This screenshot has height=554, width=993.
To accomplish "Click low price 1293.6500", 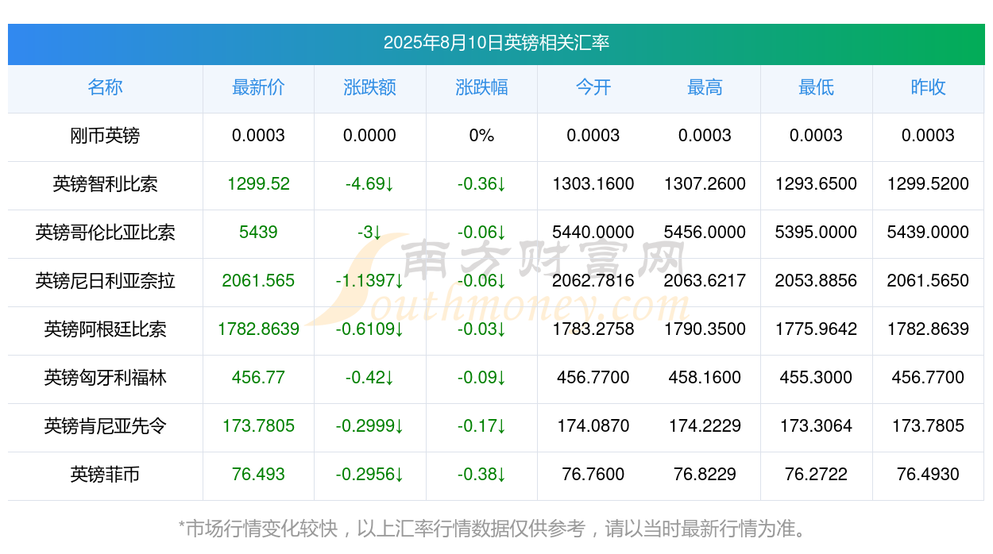I will tap(817, 184).
